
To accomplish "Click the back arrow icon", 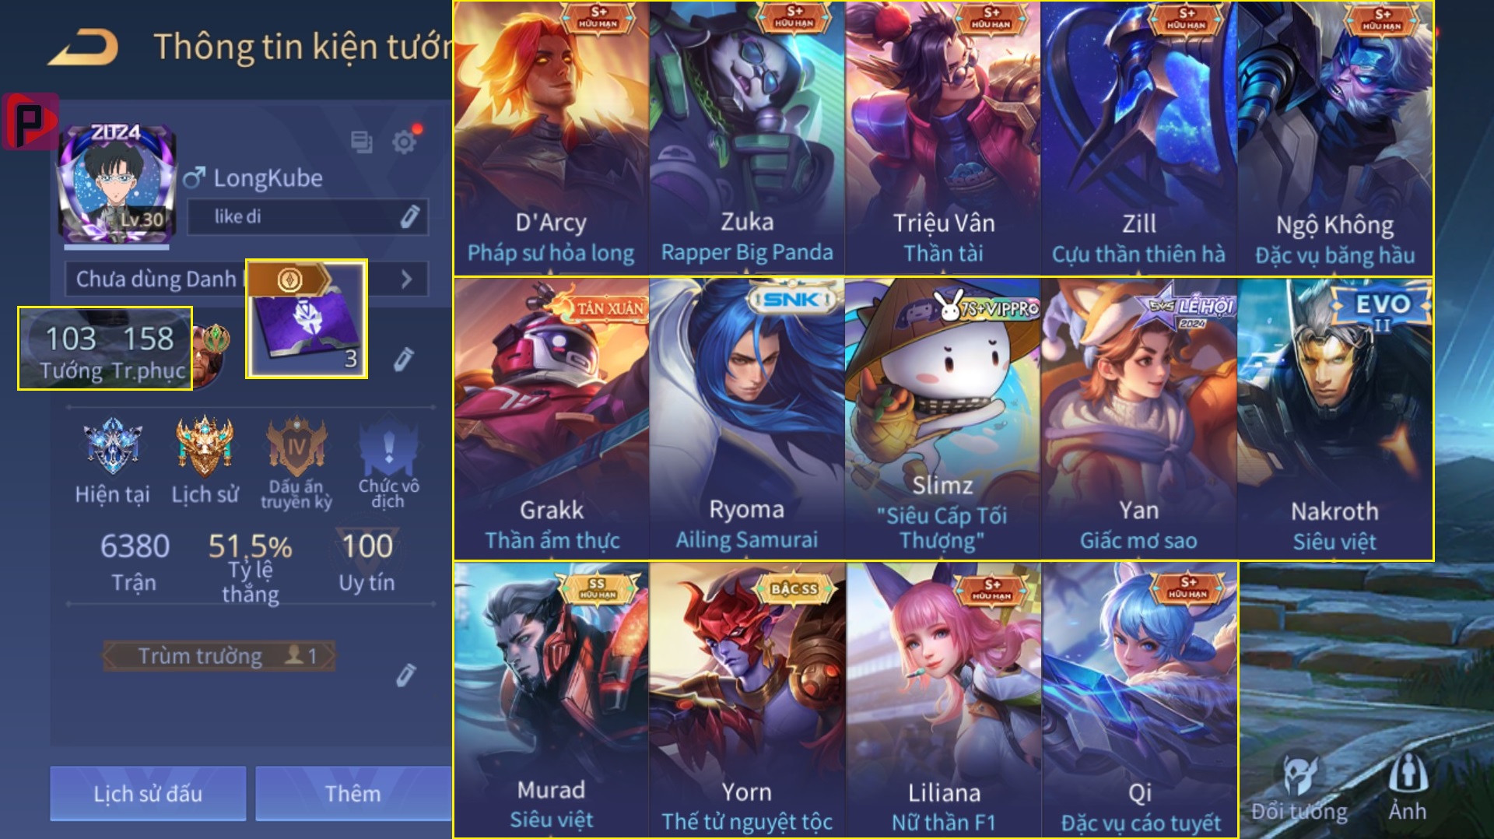I will [82, 47].
